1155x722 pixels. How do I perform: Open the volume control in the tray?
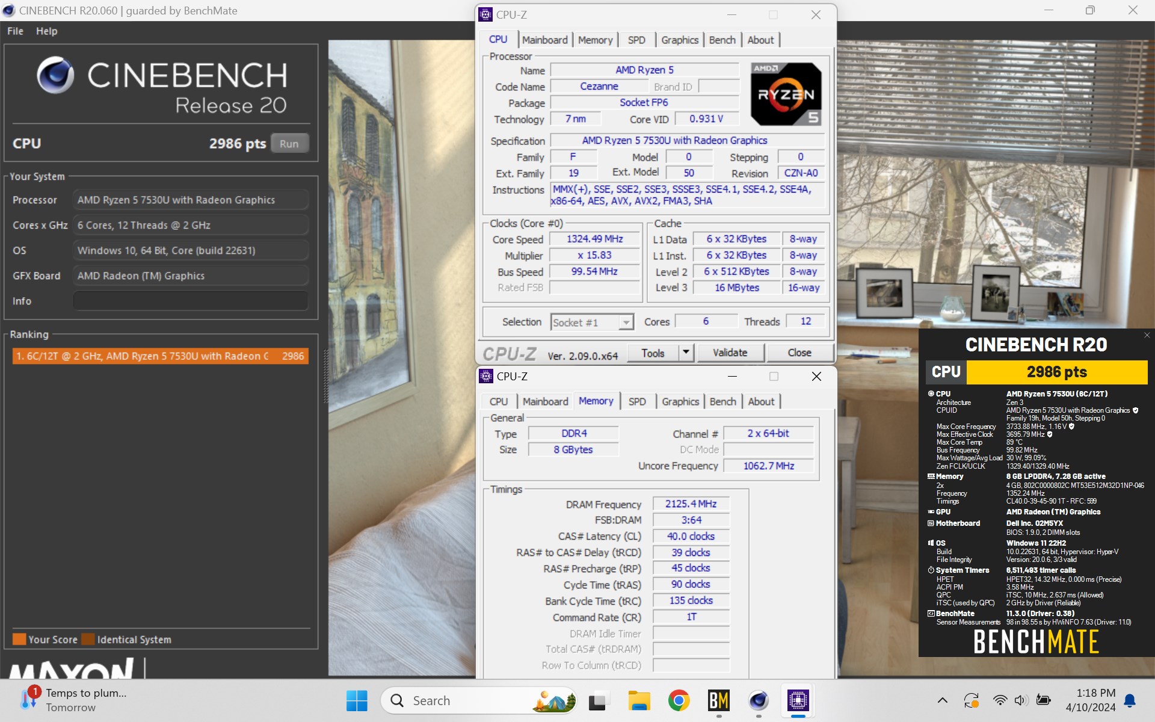pos(1021,700)
